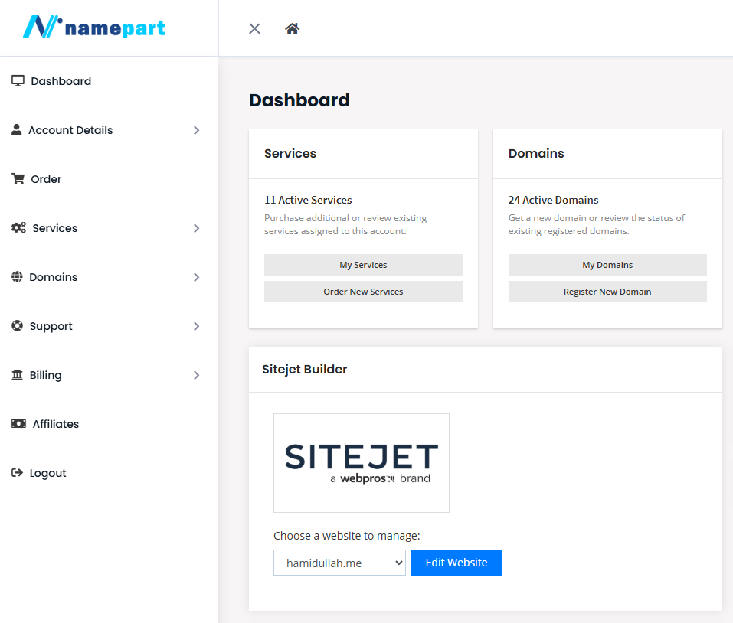Click the Dashboard page title
Image resolution: width=733 pixels, height=623 pixels.
pos(299,100)
